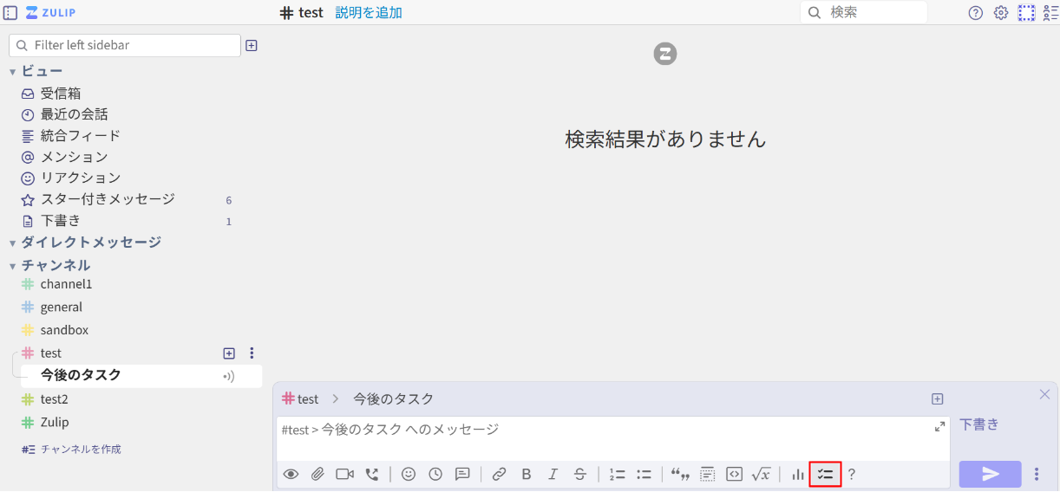Insert a numbered list
Screen dimensions: 1060x492
click(617, 474)
